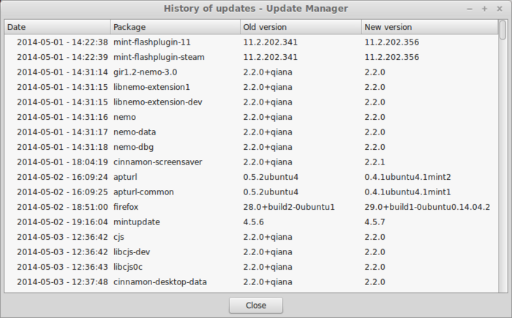Sort by the Date column header

56,27
